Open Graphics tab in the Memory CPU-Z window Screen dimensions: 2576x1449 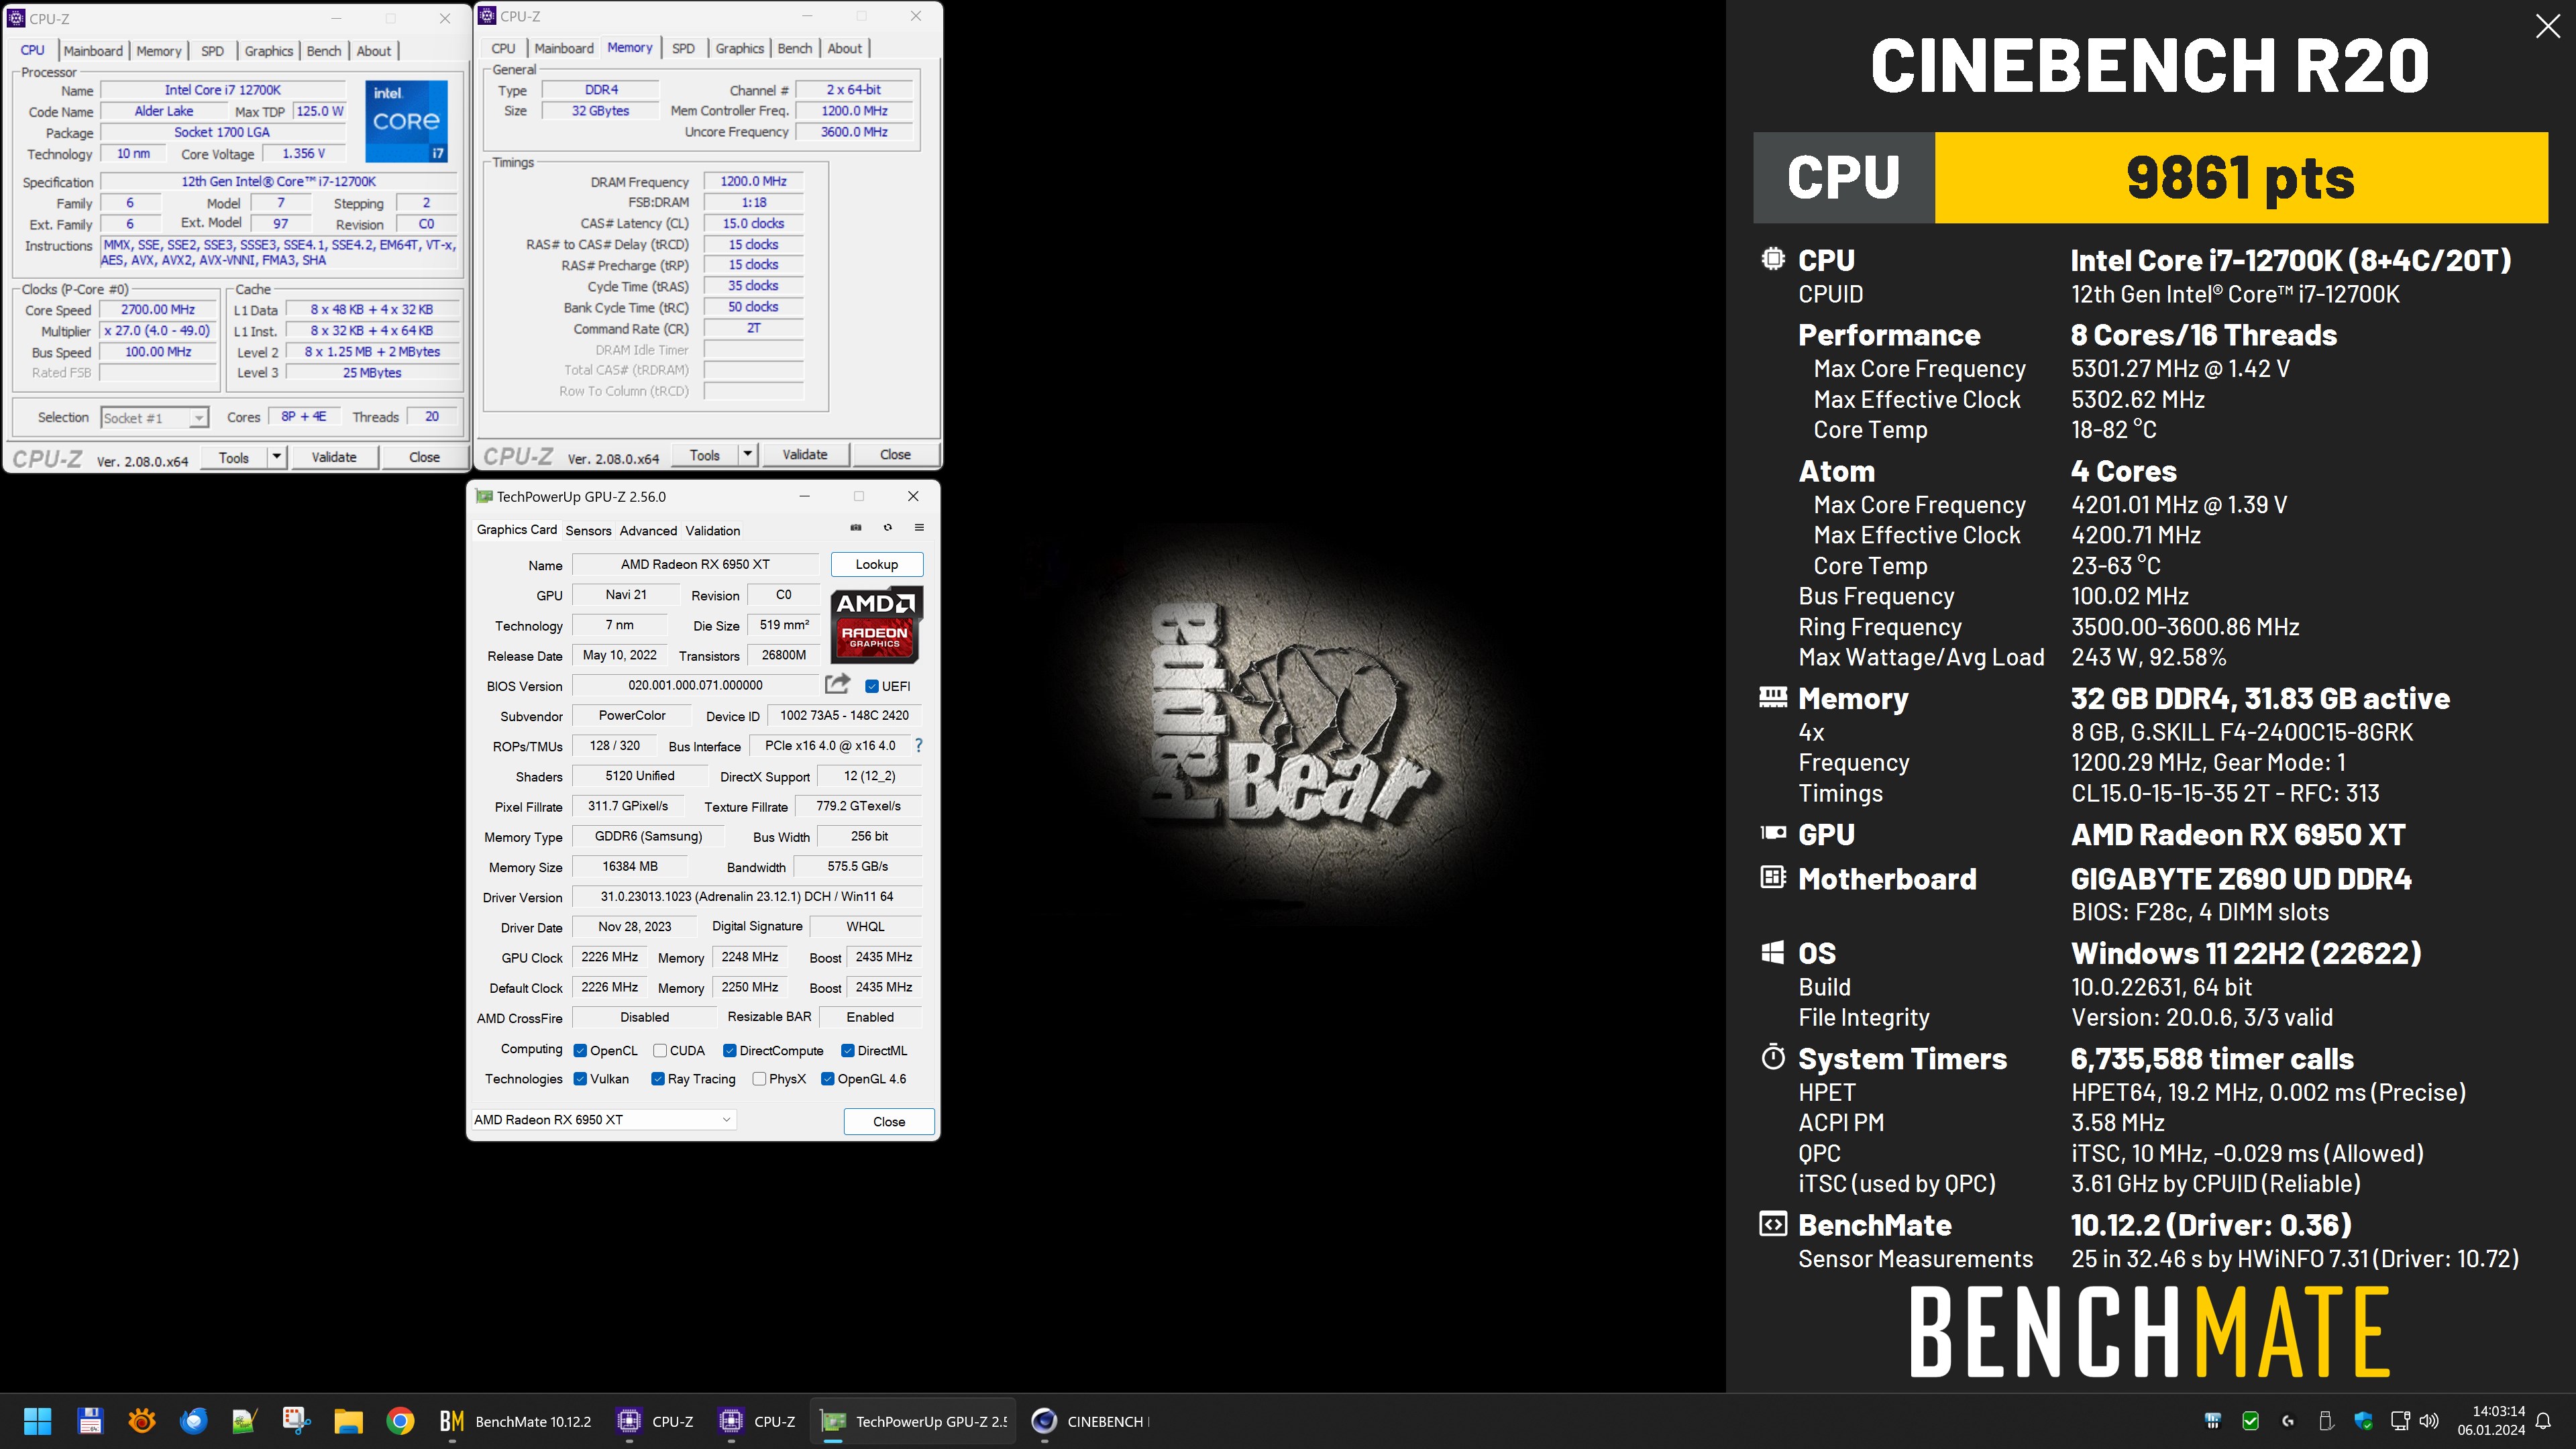[740, 48]
